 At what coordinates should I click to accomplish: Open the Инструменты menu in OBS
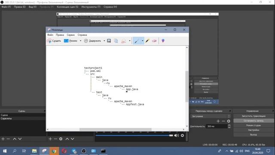tap(91, 7)
